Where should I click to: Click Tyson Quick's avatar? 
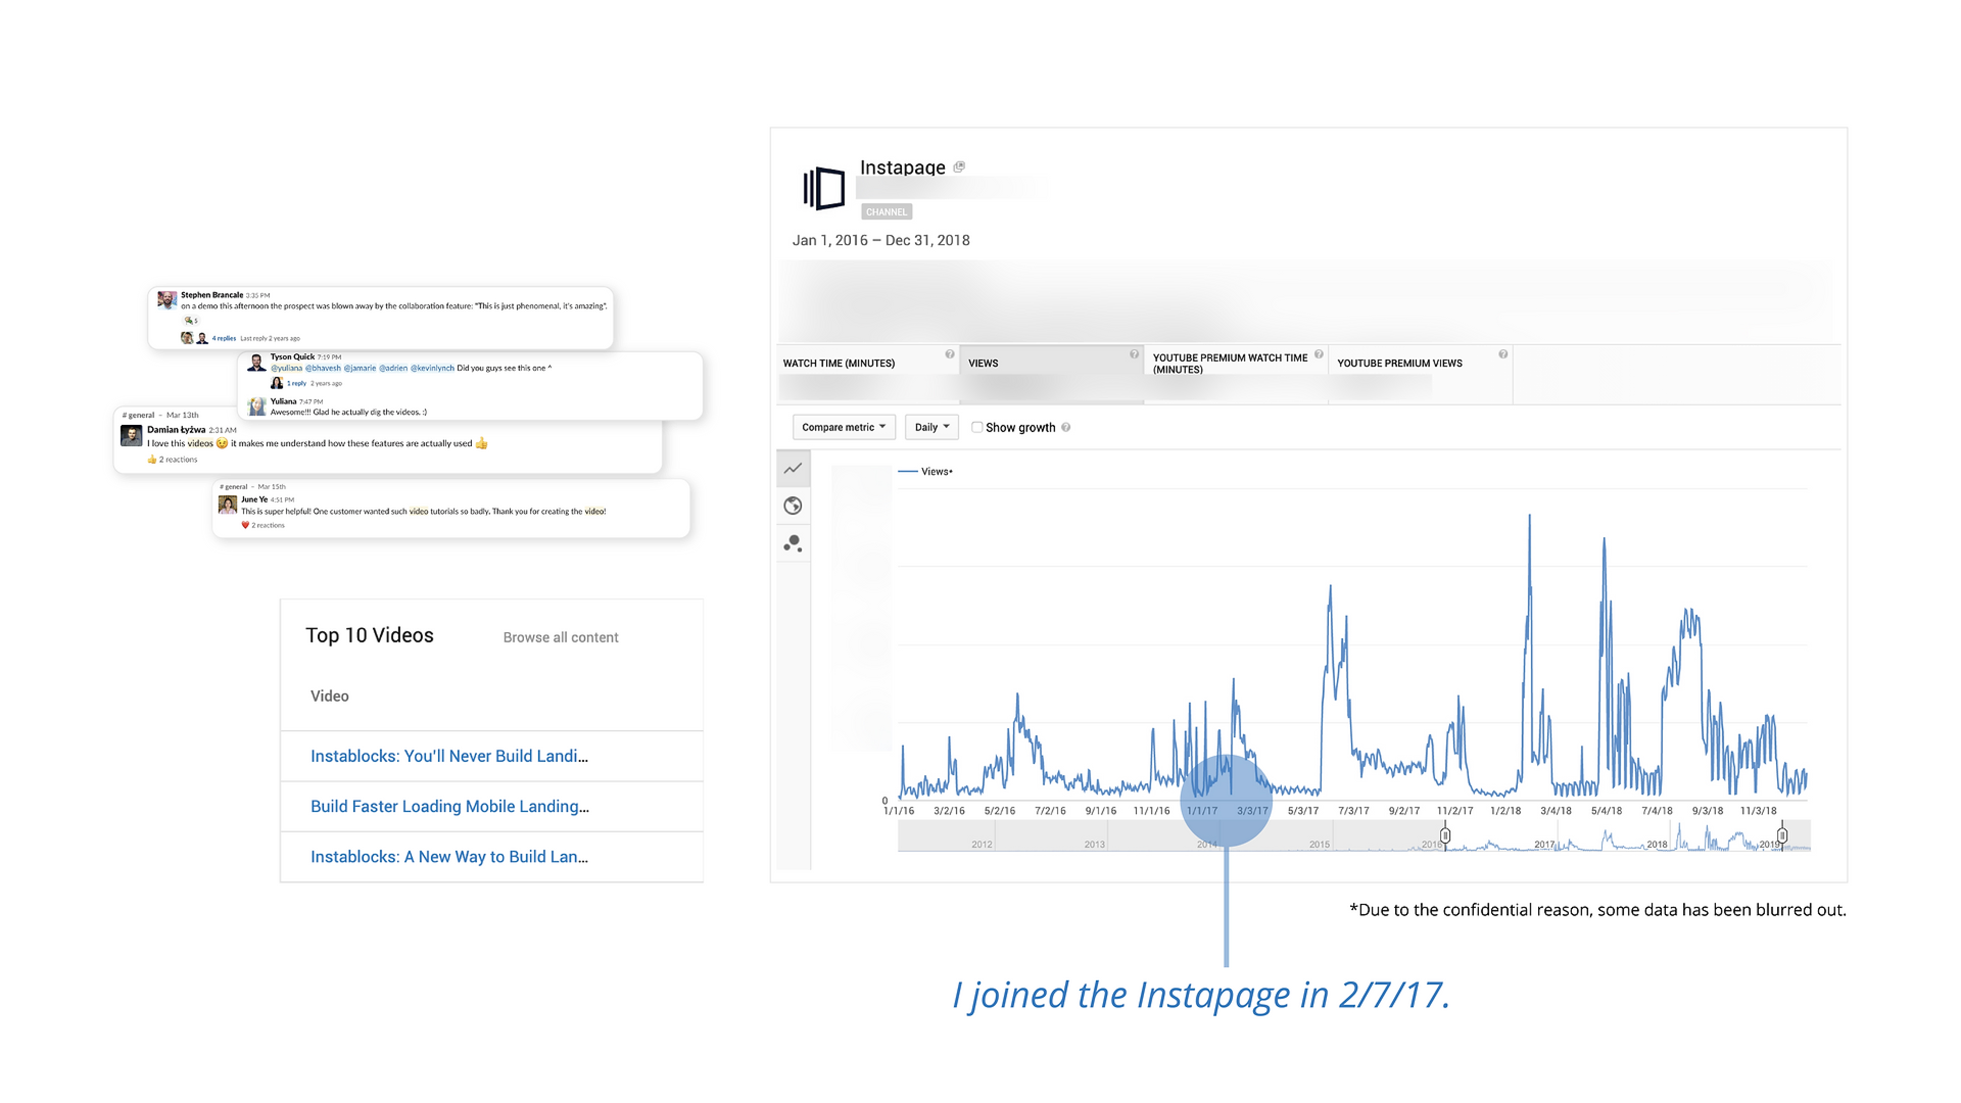(256, 362)
